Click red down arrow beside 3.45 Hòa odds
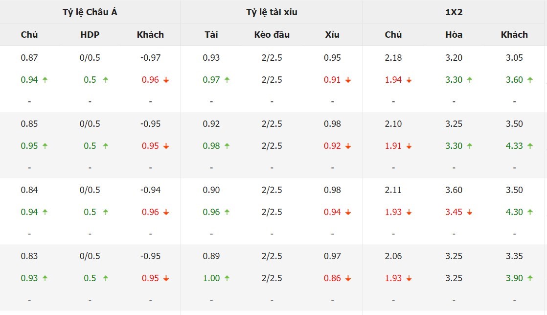The image size is (547, 315). [470, 212]
